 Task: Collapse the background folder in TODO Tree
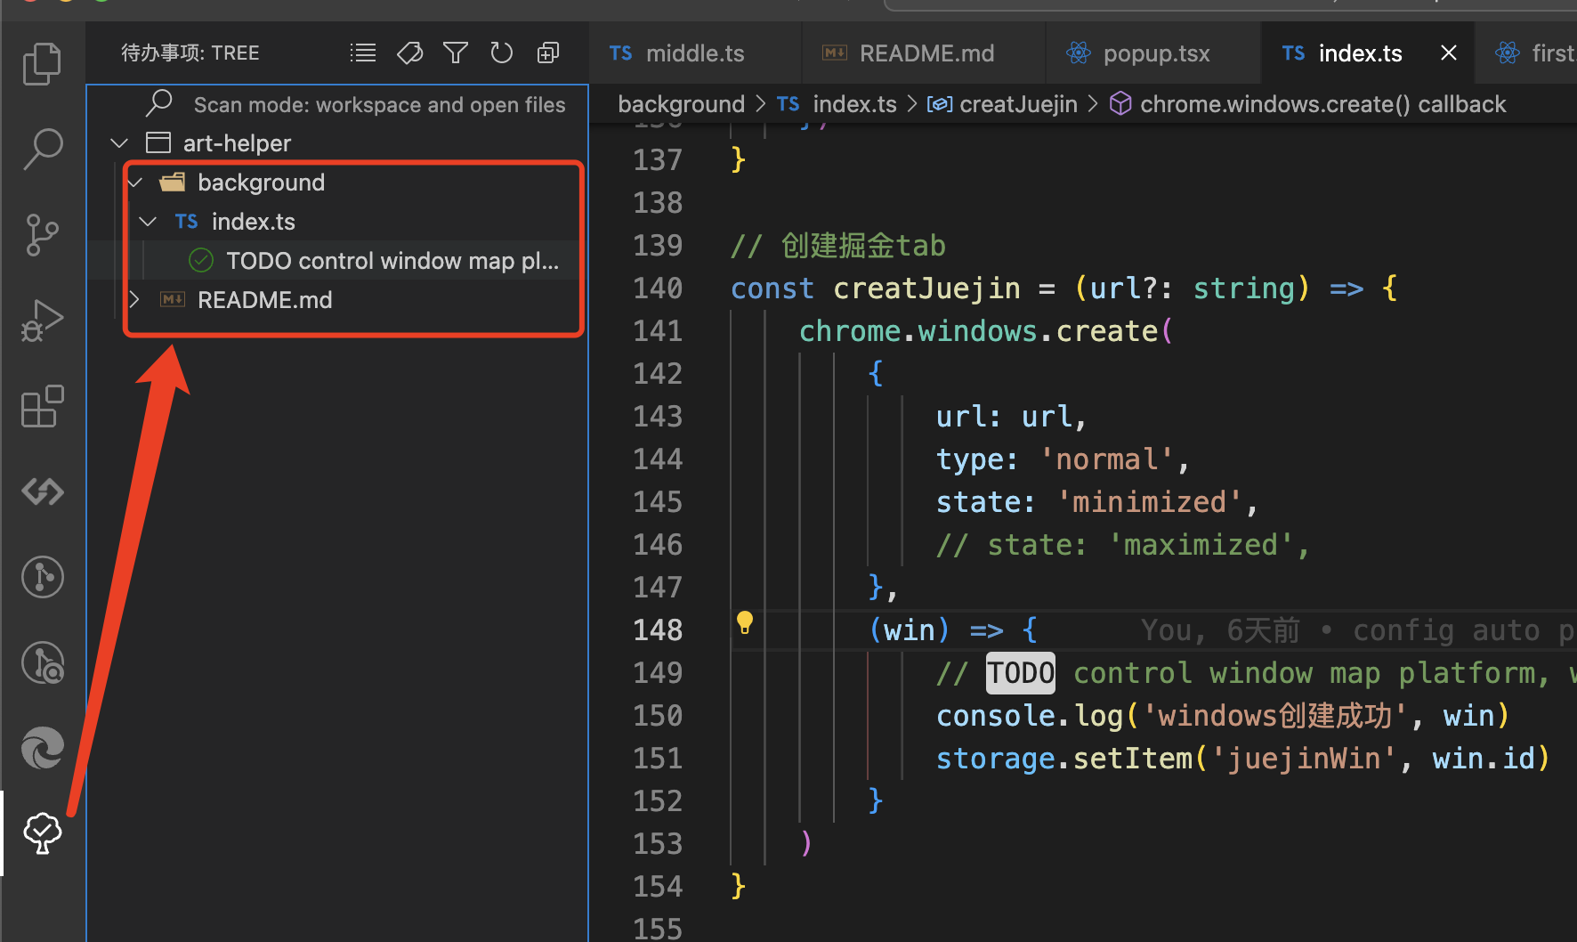(134, 183)
